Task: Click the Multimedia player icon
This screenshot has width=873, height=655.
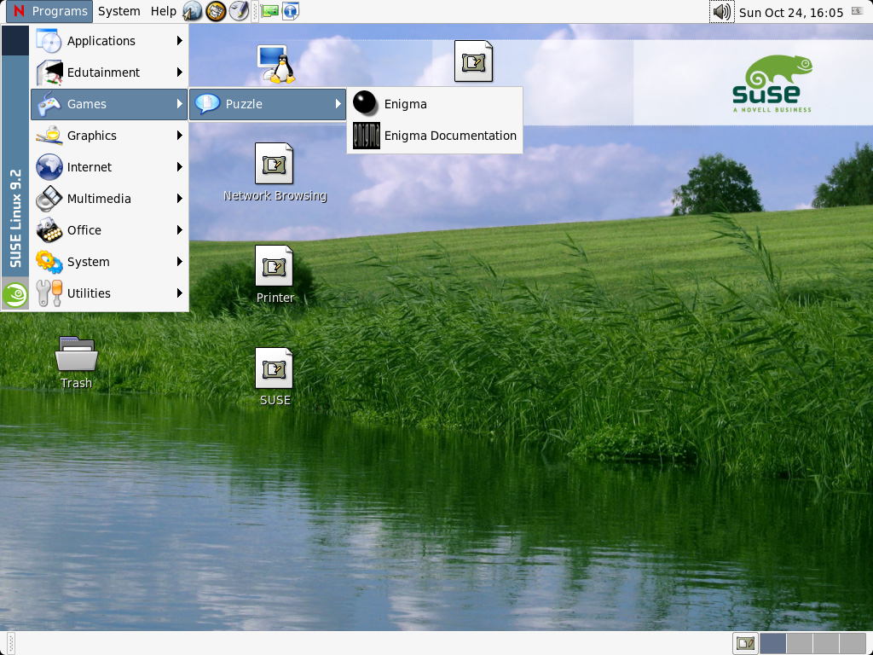Action: click(49, 199)
